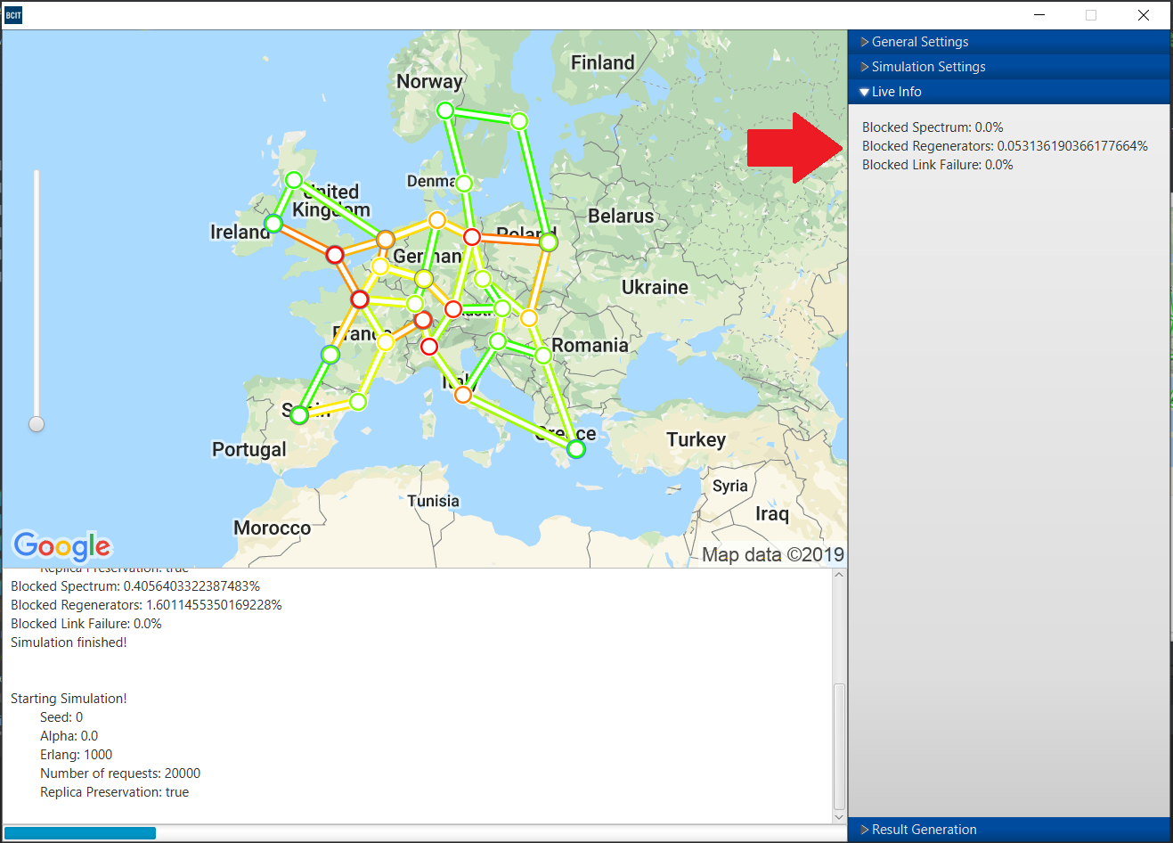The width and height of the screenshot is (1173, 843).
Task: Click the simulation progress bar
Action: (424, 833)
